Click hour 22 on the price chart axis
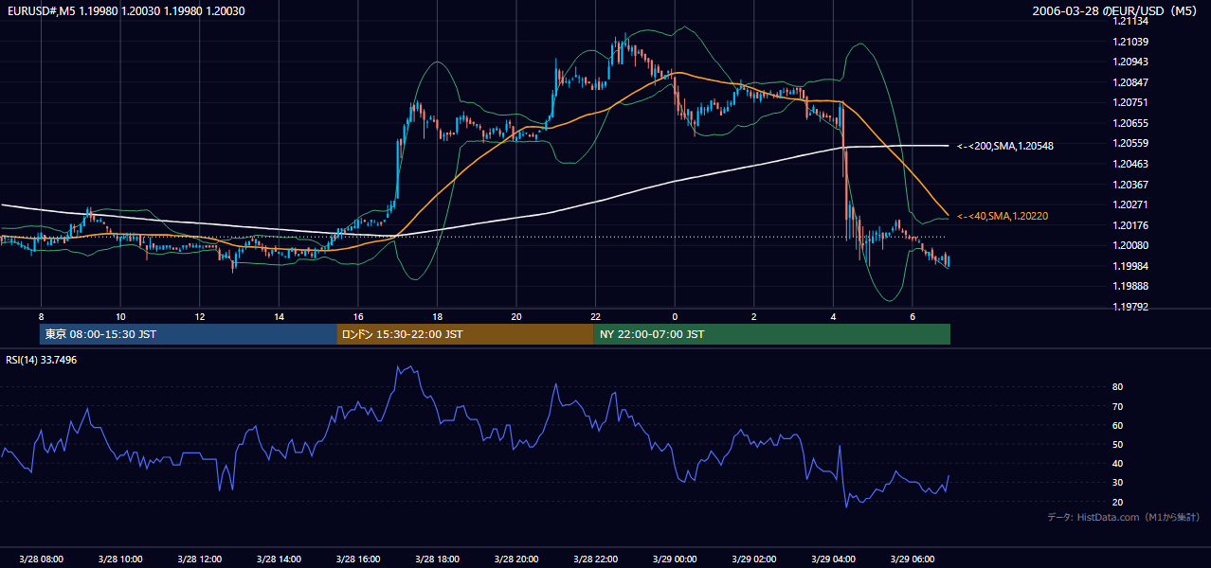 (595, 316)
